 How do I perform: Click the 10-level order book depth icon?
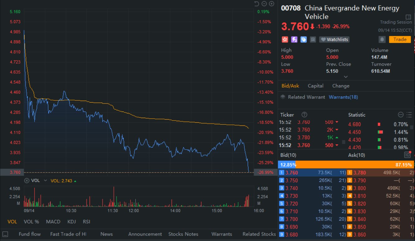407,155
